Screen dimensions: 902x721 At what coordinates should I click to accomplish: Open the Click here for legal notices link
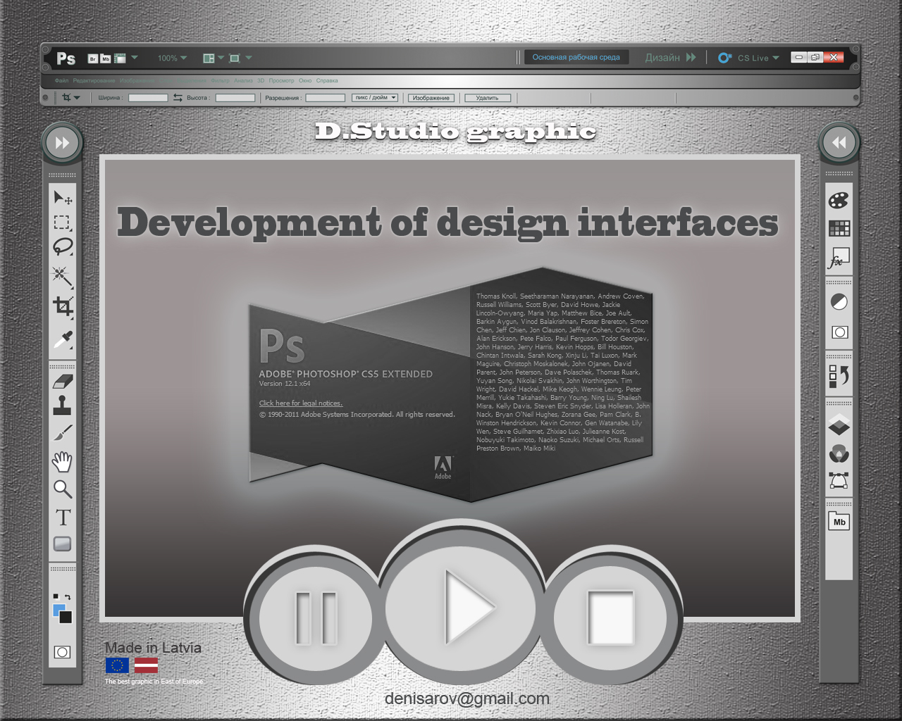point(301,403)
